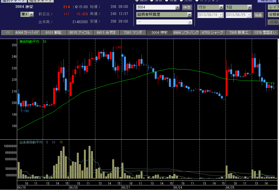Click the 06/20 date axis label
Viewport: 279px width, 190px height.
(x=74, y=188)
